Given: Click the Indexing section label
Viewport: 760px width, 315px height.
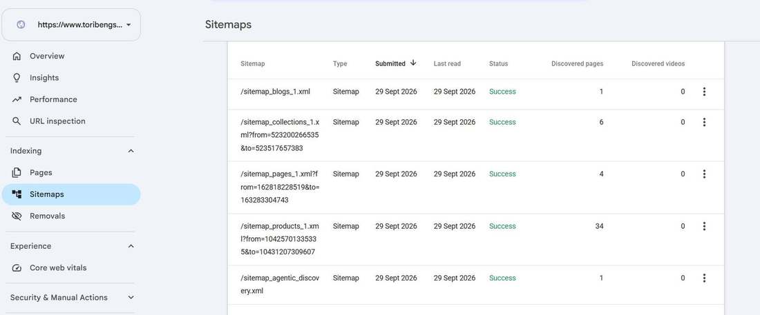Looking at the screenshot, I should pos(26,151).
